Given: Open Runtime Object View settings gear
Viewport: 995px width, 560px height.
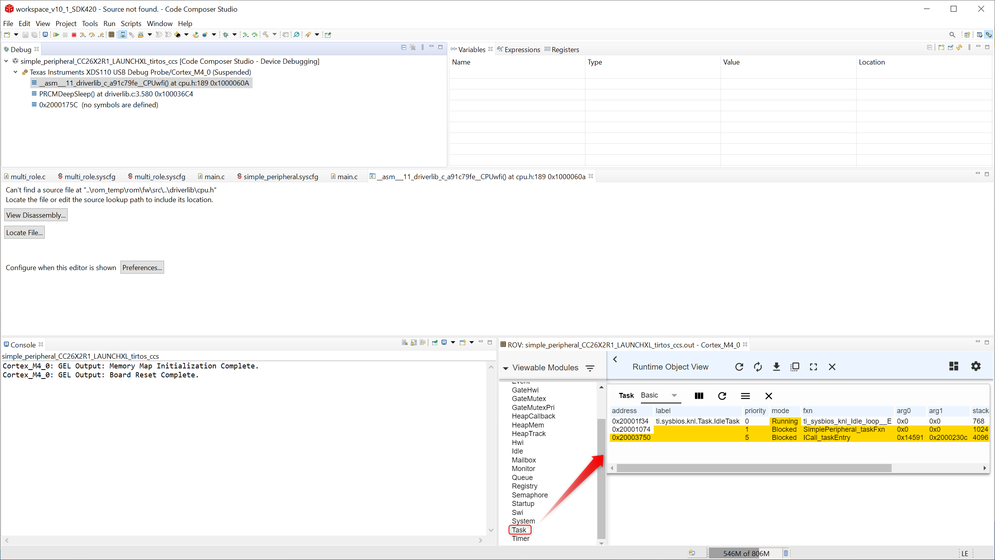Looking at the screenshot, I should [x=976, y=366].
